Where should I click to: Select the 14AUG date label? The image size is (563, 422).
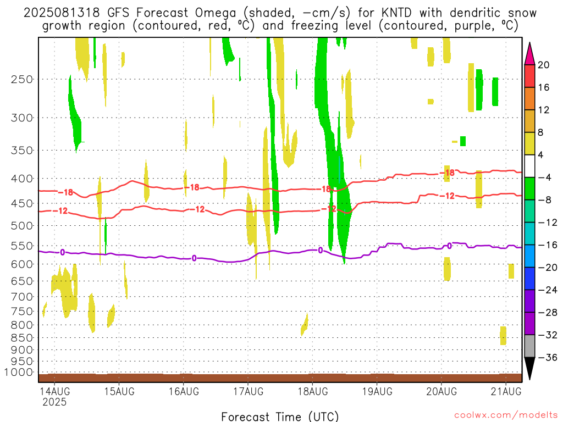[x=54, y=391]
